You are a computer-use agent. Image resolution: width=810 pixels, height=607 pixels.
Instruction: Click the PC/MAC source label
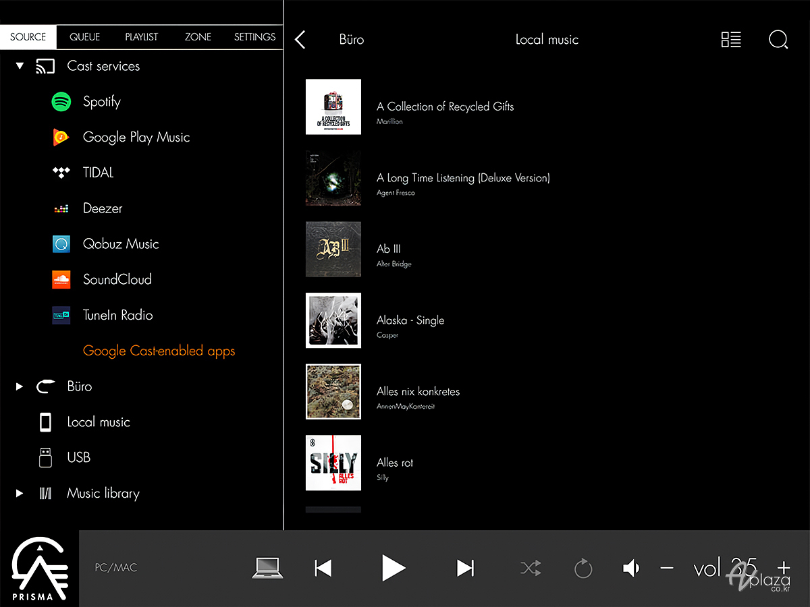tap(116, 568)
